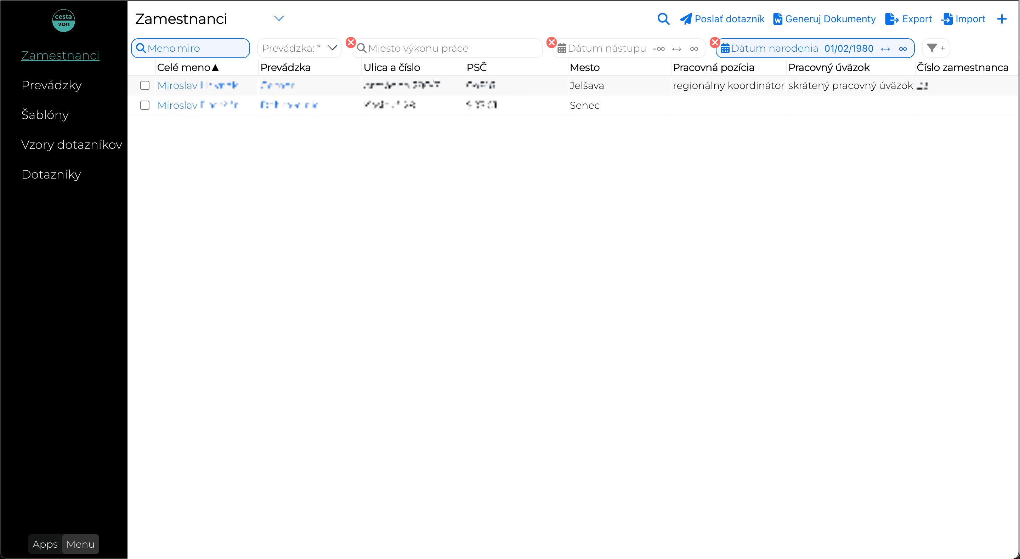Open the cesta von logo
1020x559 pixels.
coord(63,20)
